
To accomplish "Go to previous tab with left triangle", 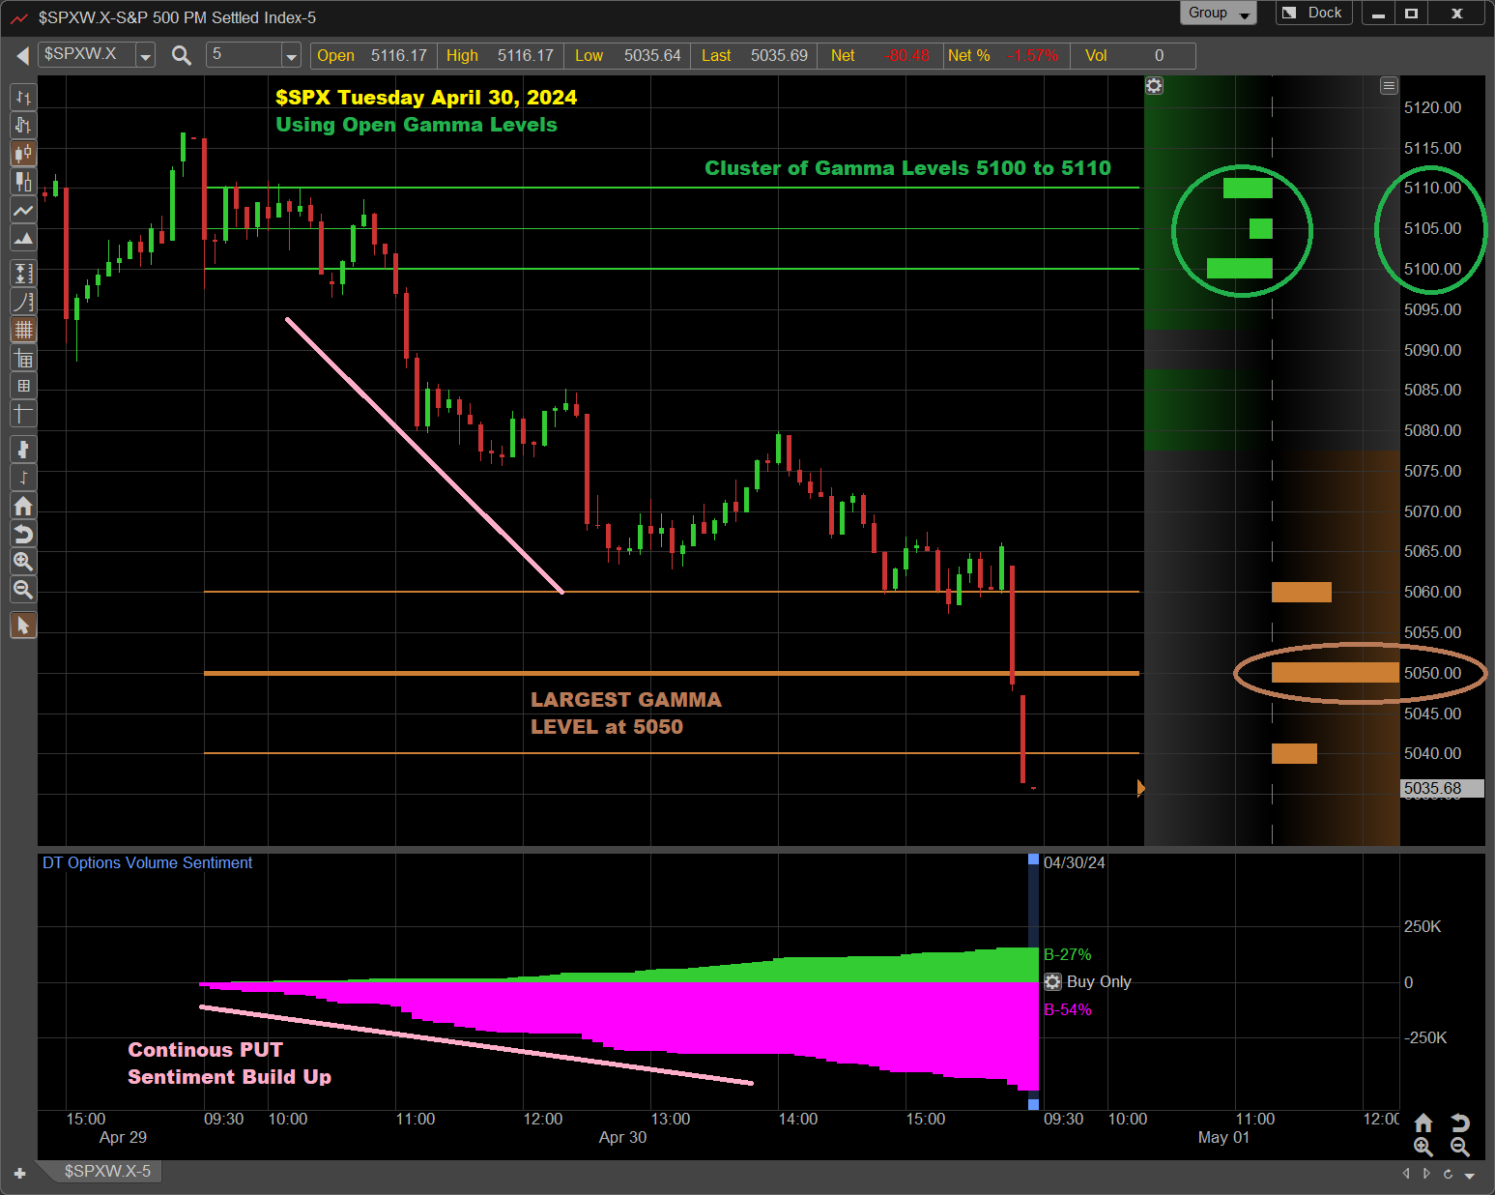I will click(x=1406, y=1174).
